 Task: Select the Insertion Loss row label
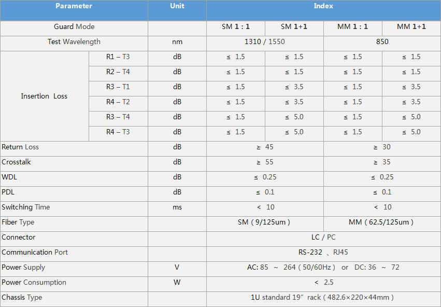(45, 96)
